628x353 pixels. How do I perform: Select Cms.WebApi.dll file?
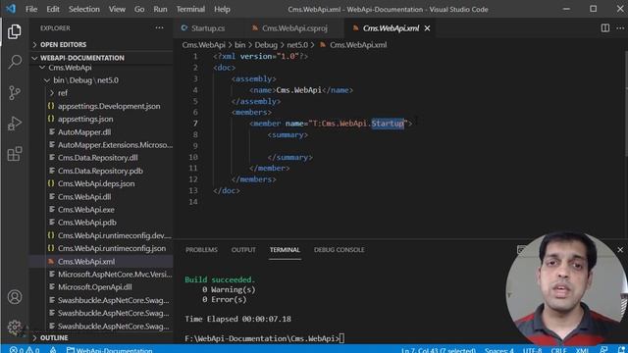(x=101, y=197)
